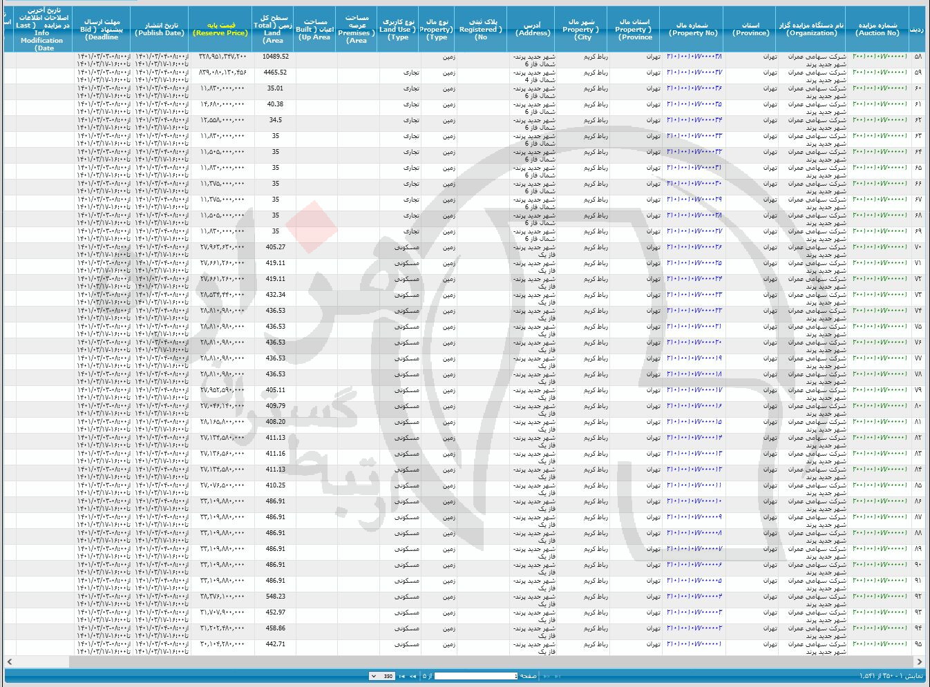Select the land area cell 458.86
Viewport: 930px width, 687px height.
275,628
